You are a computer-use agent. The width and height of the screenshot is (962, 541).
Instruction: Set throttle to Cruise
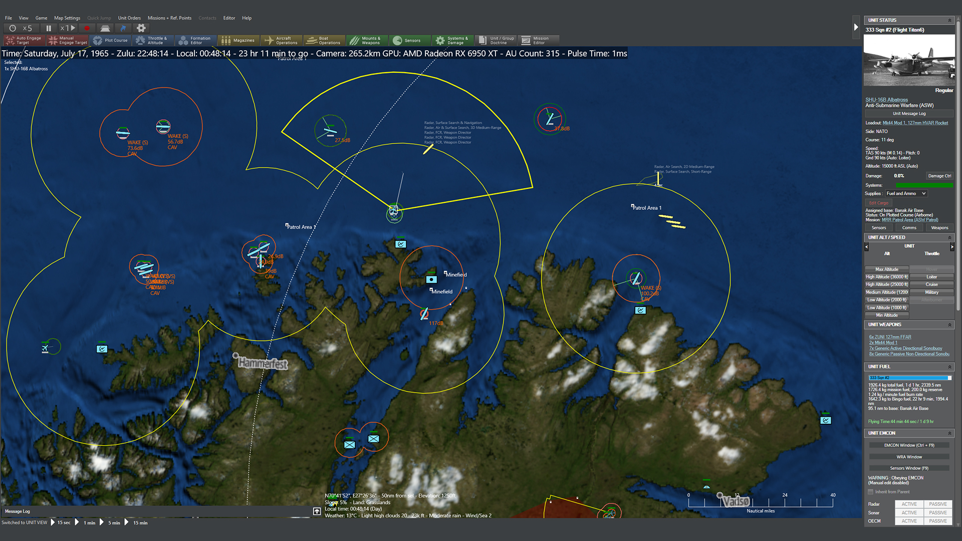pyautogui.click(x=931, y=285)
